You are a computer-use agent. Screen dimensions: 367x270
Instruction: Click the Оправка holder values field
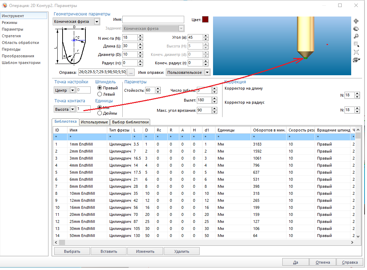coord(102,72)
